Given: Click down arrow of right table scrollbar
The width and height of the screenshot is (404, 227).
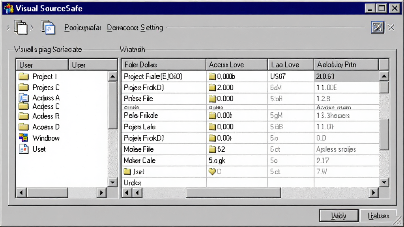Looking at the screenshot, I should [384, 182].
